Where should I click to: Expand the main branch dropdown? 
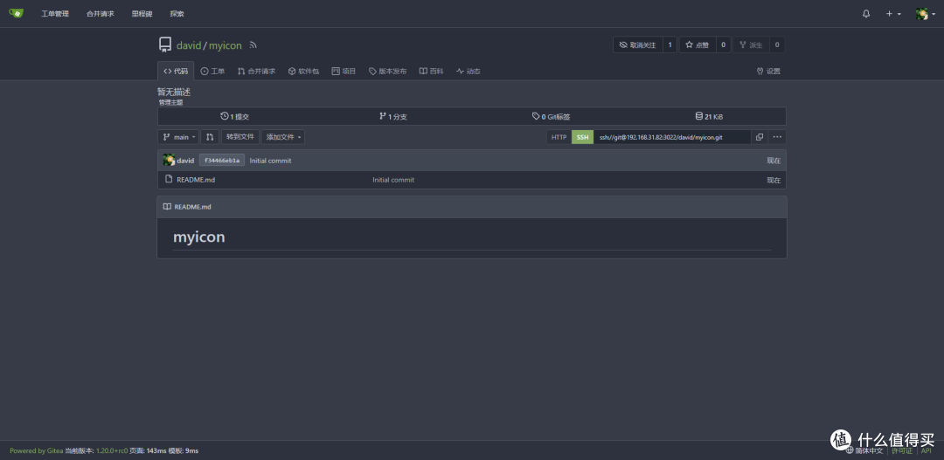pyautogui.click(x=178, y=137)
